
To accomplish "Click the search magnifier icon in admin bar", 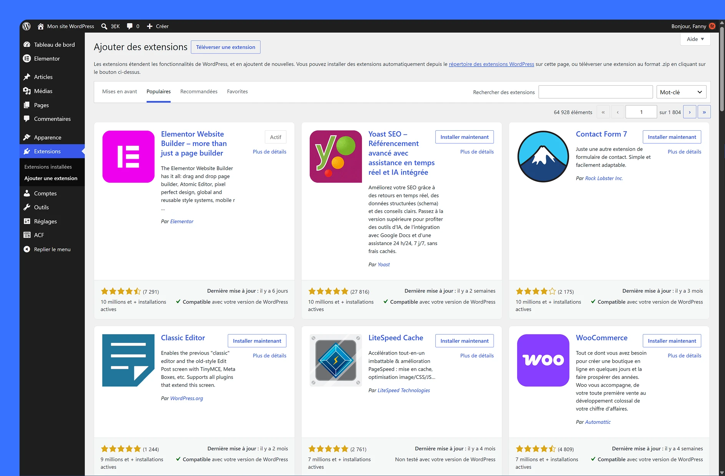I will pos(104,26).
